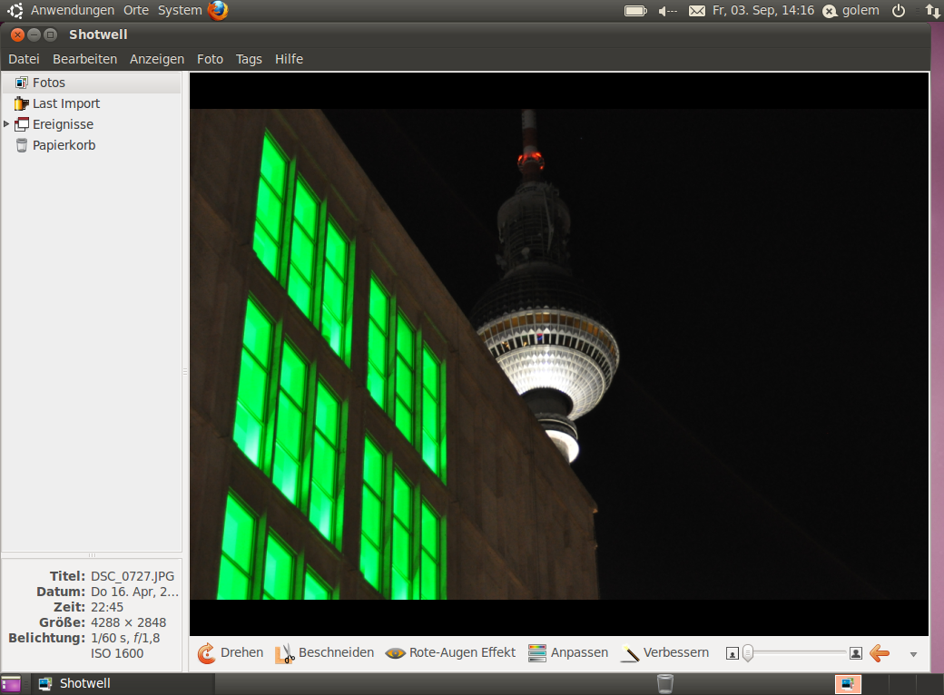Click the zoom slider handle
The image size is (944, 695).
coord(748,653)
